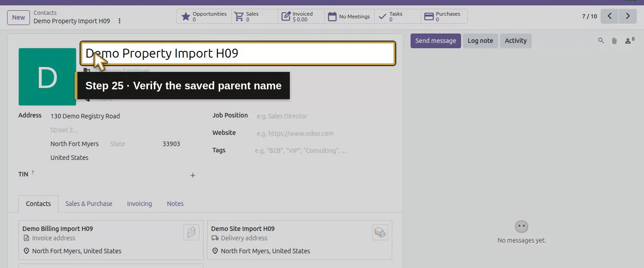Click the Sales cart icon
644x268 pixels.
pos(239,17)
